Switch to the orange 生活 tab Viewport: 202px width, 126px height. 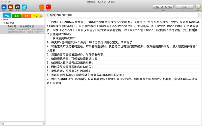(x=26, y=16)
